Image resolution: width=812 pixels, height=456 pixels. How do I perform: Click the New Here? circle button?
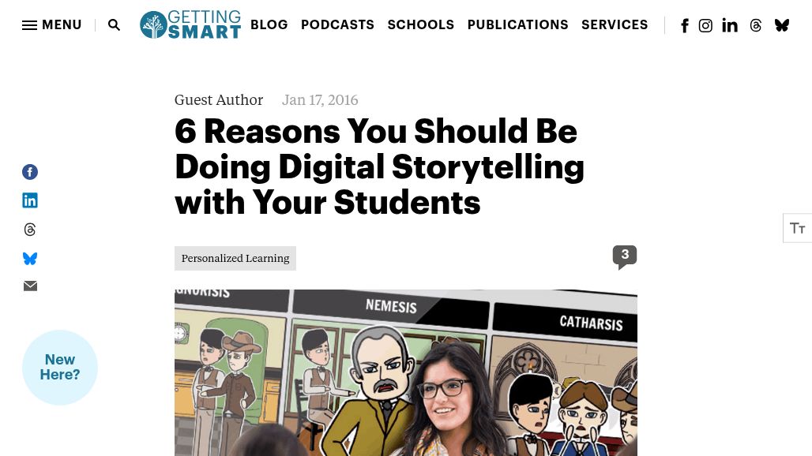pos(60,367)
